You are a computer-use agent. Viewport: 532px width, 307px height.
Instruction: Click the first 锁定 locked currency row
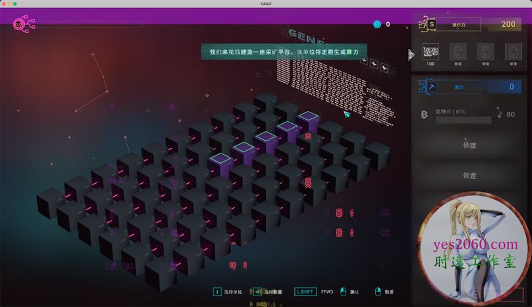click(x=469, y=145)
